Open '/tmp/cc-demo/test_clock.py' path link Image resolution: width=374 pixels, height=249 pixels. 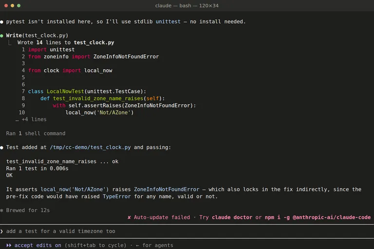click(90, 147)
